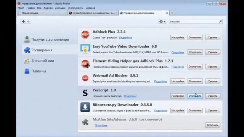Open the Инструменты menu
244x137 pixels.
75,8
